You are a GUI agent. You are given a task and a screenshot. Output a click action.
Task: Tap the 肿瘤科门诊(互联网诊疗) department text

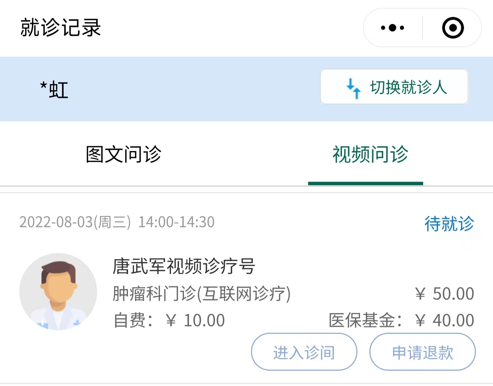[201, 293]
